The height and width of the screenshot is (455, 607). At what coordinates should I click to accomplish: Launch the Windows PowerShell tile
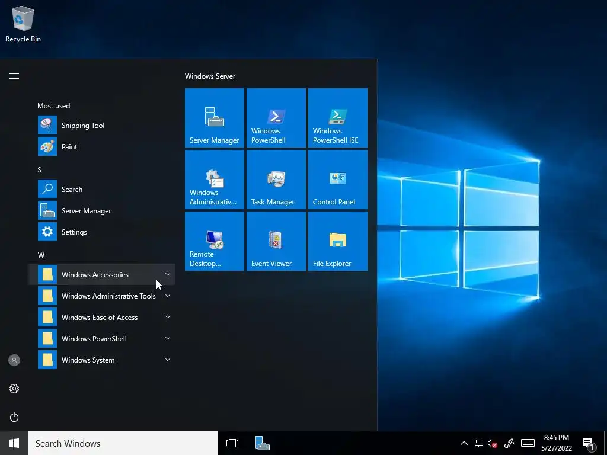276,118
